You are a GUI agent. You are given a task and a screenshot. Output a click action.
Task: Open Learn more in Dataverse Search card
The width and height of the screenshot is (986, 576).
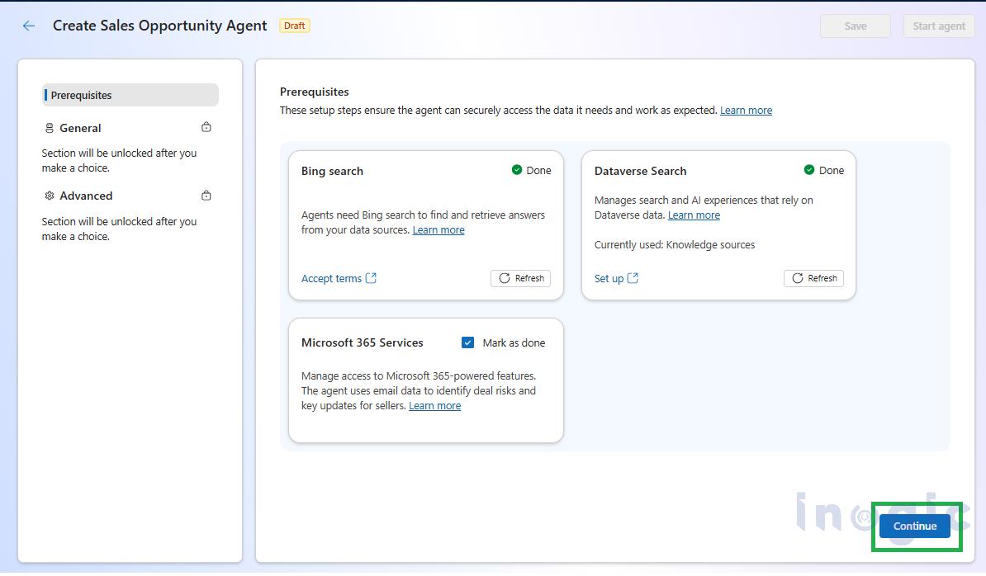click(x=694, y=215)
